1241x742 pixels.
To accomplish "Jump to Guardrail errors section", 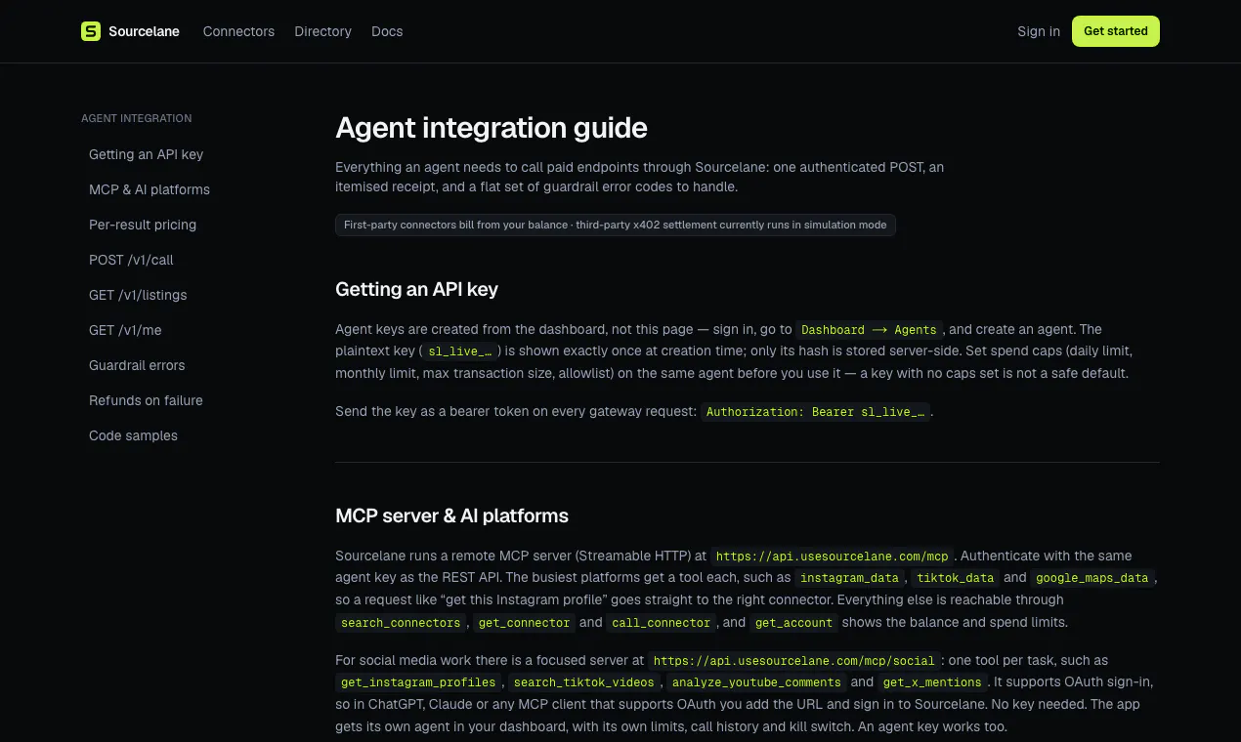I will pos(137,365).
